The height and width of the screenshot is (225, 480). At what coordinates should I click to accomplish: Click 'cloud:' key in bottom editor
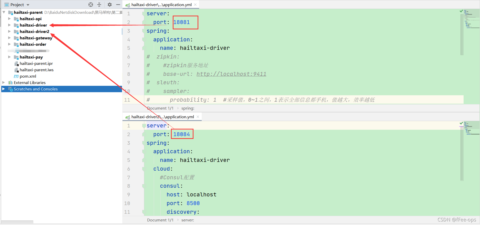[163, 169]
